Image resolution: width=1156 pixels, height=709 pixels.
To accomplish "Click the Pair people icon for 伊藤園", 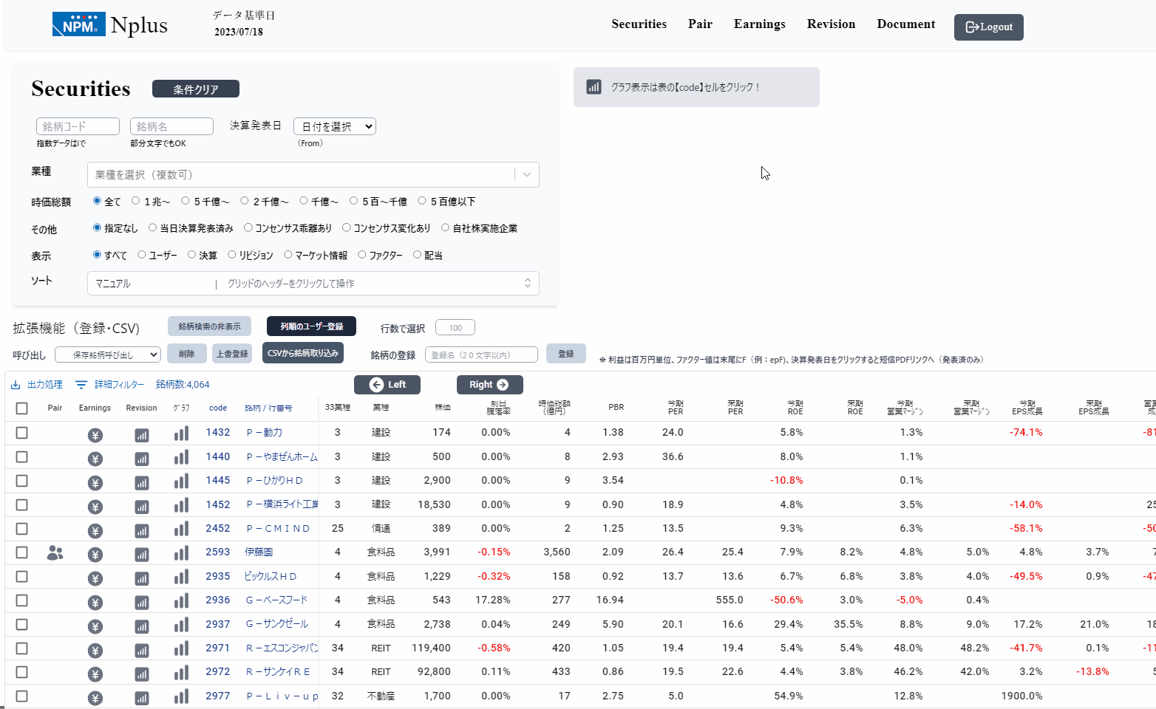I will (55, 552).
